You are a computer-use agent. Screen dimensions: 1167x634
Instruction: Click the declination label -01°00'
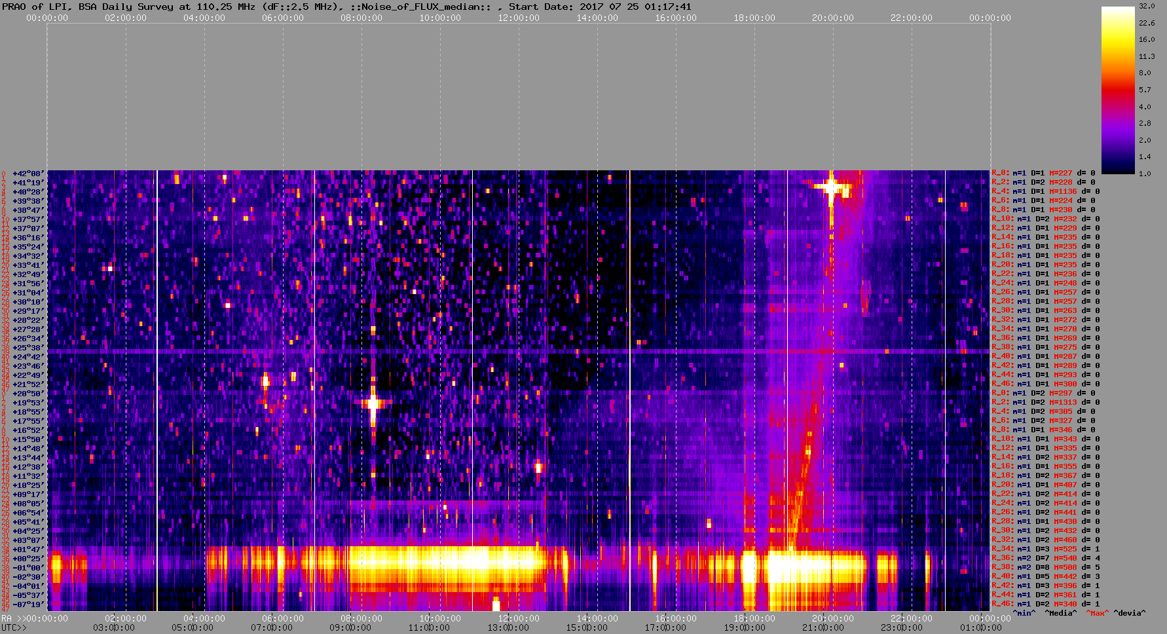pyautogui.click(x=28, y=568)
